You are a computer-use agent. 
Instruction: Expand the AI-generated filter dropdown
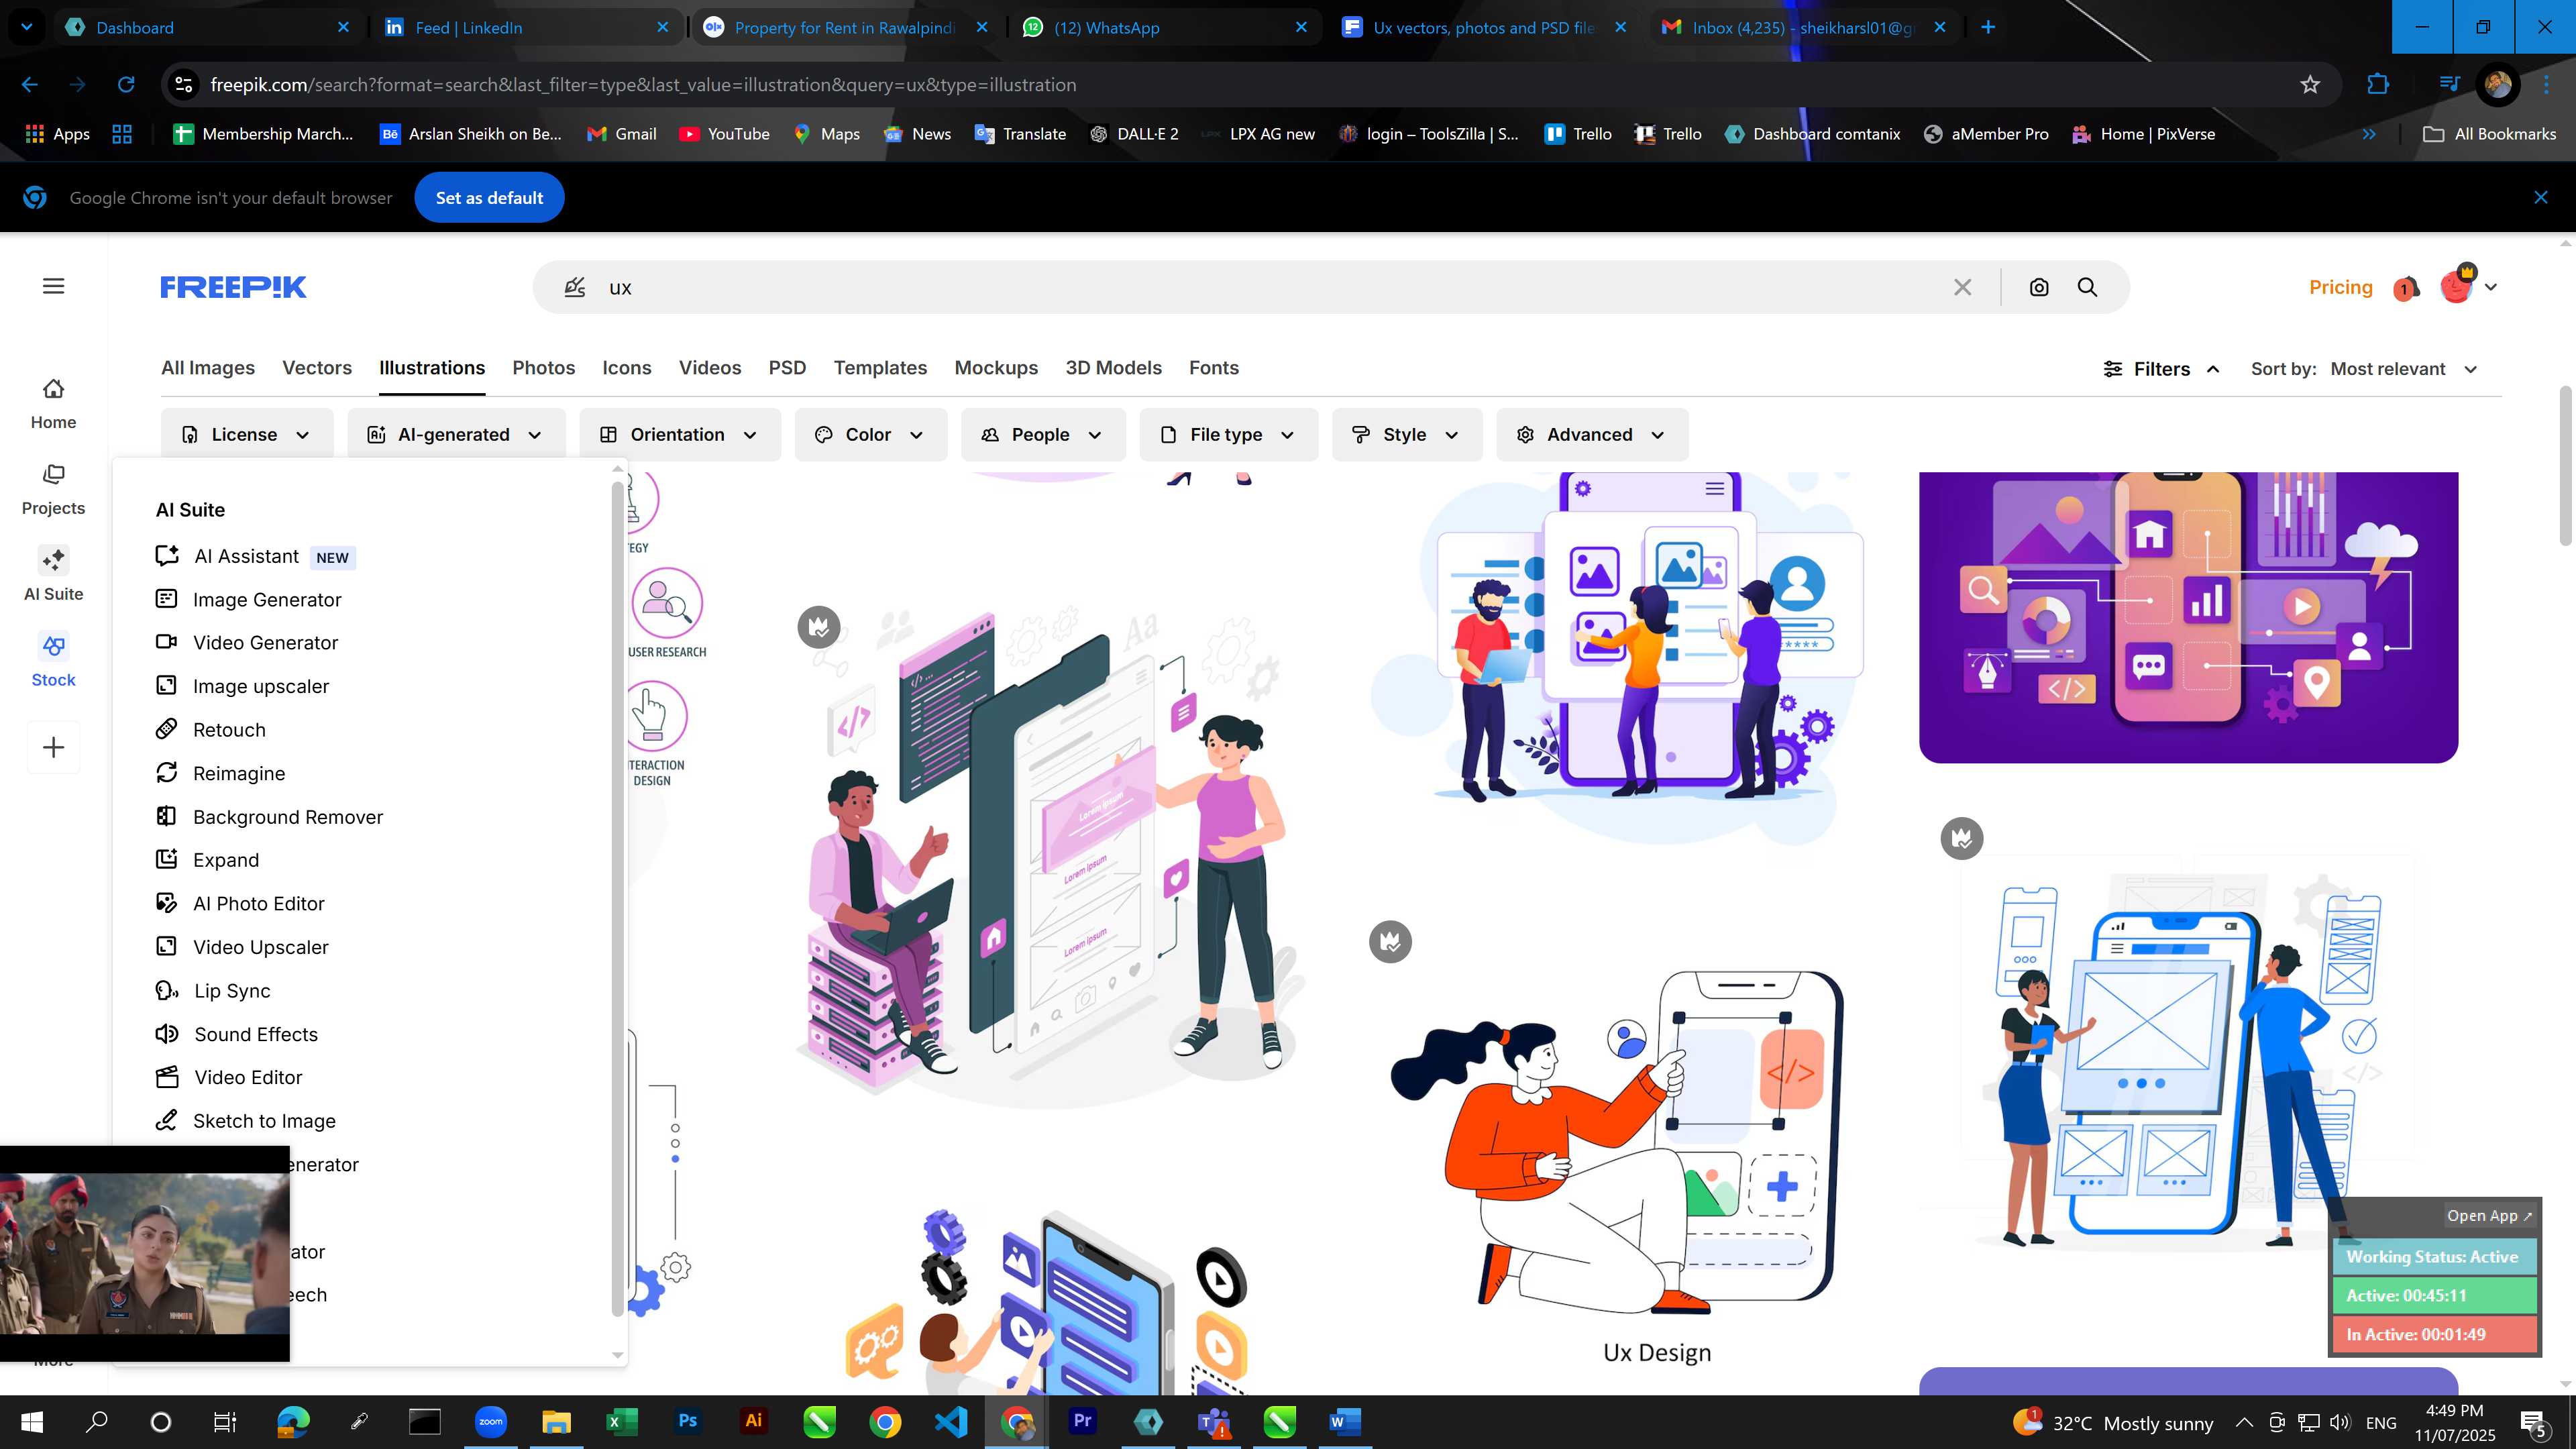pyautogui.click(x=456, y=435)
